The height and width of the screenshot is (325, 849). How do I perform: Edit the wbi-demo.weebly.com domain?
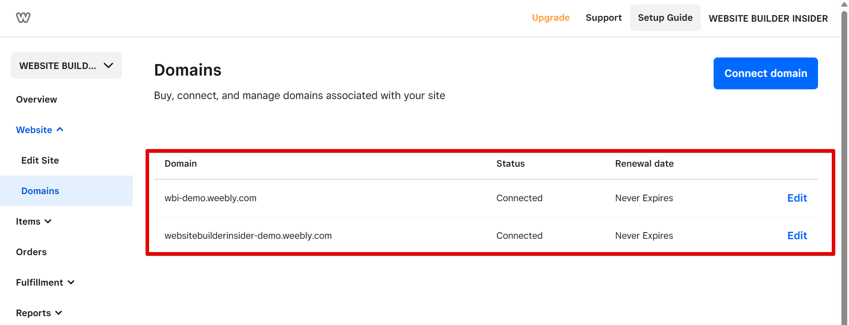coord(797,198)
